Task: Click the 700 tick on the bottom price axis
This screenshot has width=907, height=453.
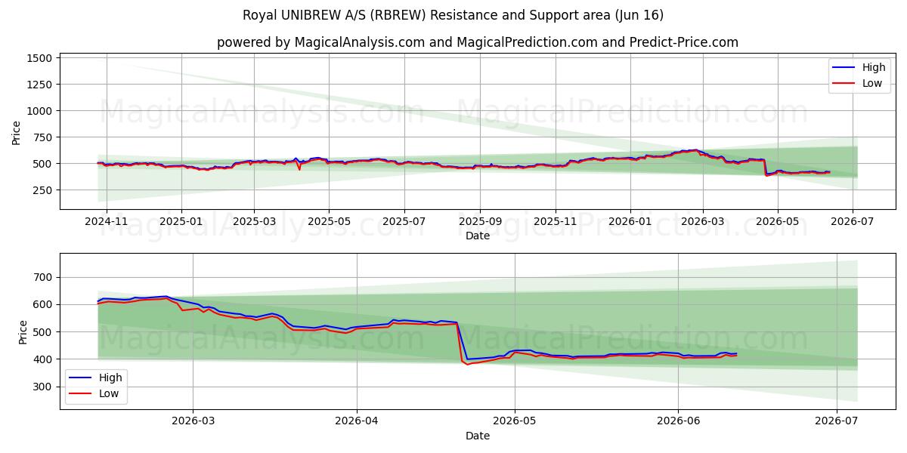Action: pos(43,278)
